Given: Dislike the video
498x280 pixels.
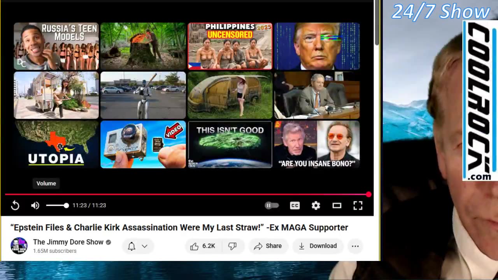Looking at the screenshot, I should pyautogui.click(x=232, y=246).
